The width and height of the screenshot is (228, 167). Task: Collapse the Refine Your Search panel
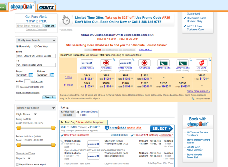point(54,108)
